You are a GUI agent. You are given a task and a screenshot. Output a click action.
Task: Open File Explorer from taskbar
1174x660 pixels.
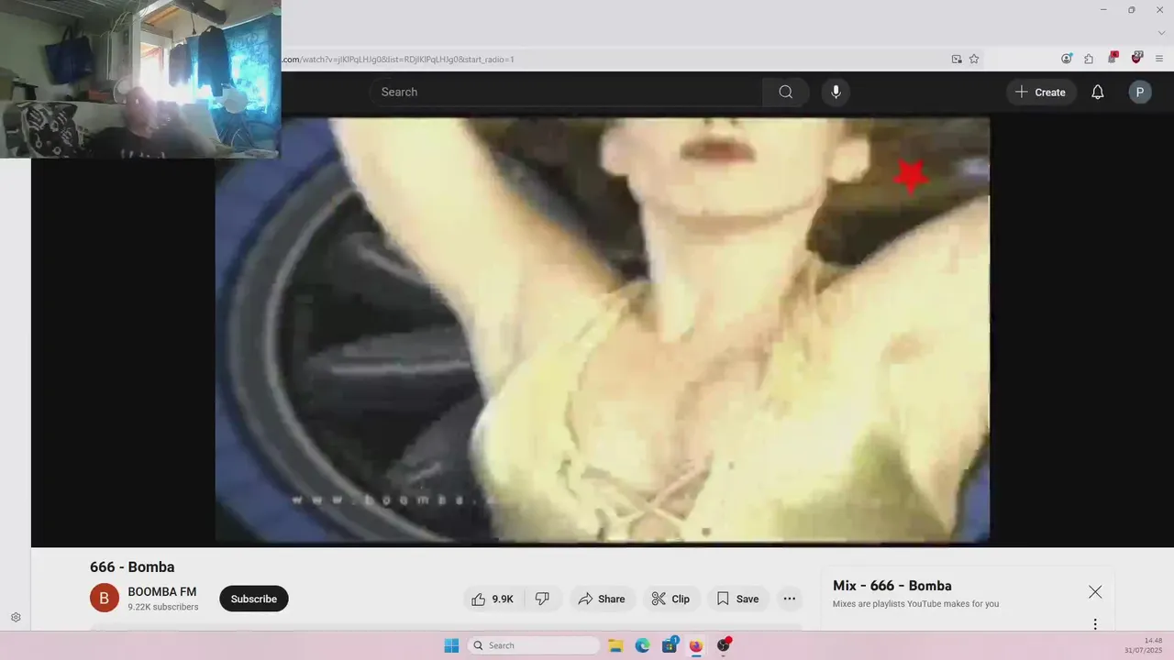[x=616, y=645]
